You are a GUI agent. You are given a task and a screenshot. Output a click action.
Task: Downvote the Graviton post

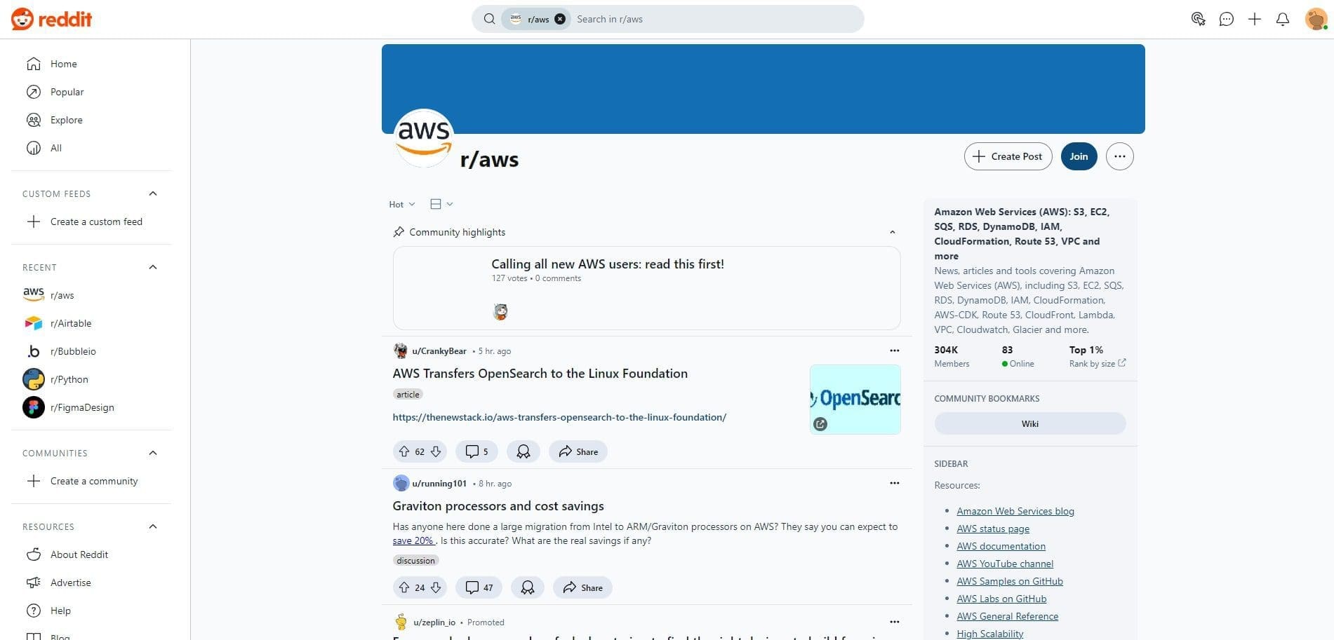436,587
